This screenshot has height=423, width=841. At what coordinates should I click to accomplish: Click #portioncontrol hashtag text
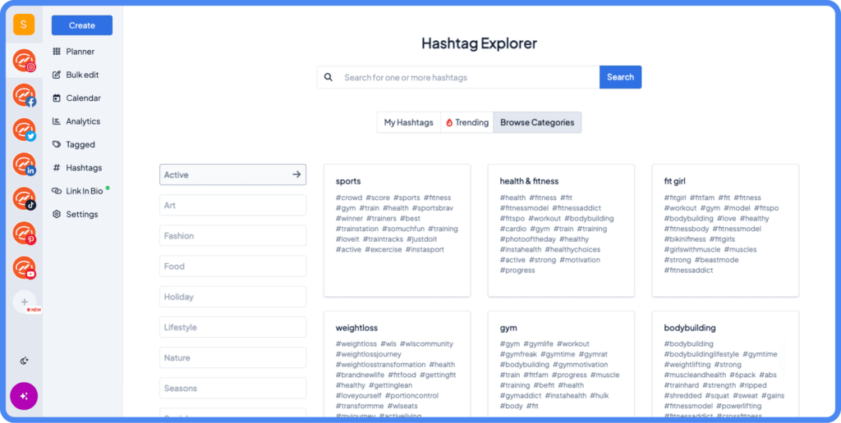412,396
